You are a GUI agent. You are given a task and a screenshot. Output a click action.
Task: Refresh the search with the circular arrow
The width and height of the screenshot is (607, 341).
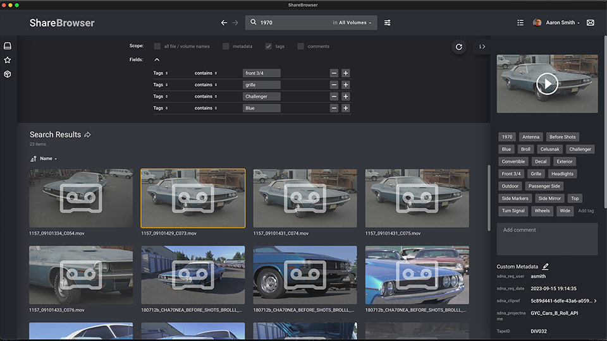click(x=459, y=47)
